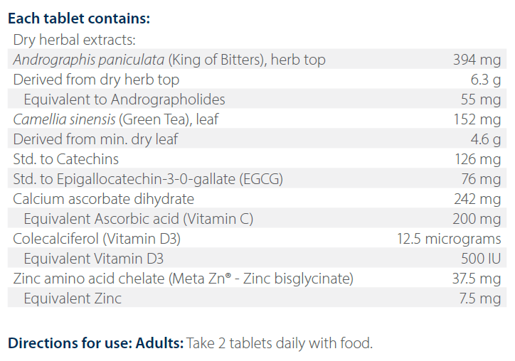Click "Derived from dry herb top" text
The height and width of the screenshot is (361, 515).
click(x=96, y=80)
